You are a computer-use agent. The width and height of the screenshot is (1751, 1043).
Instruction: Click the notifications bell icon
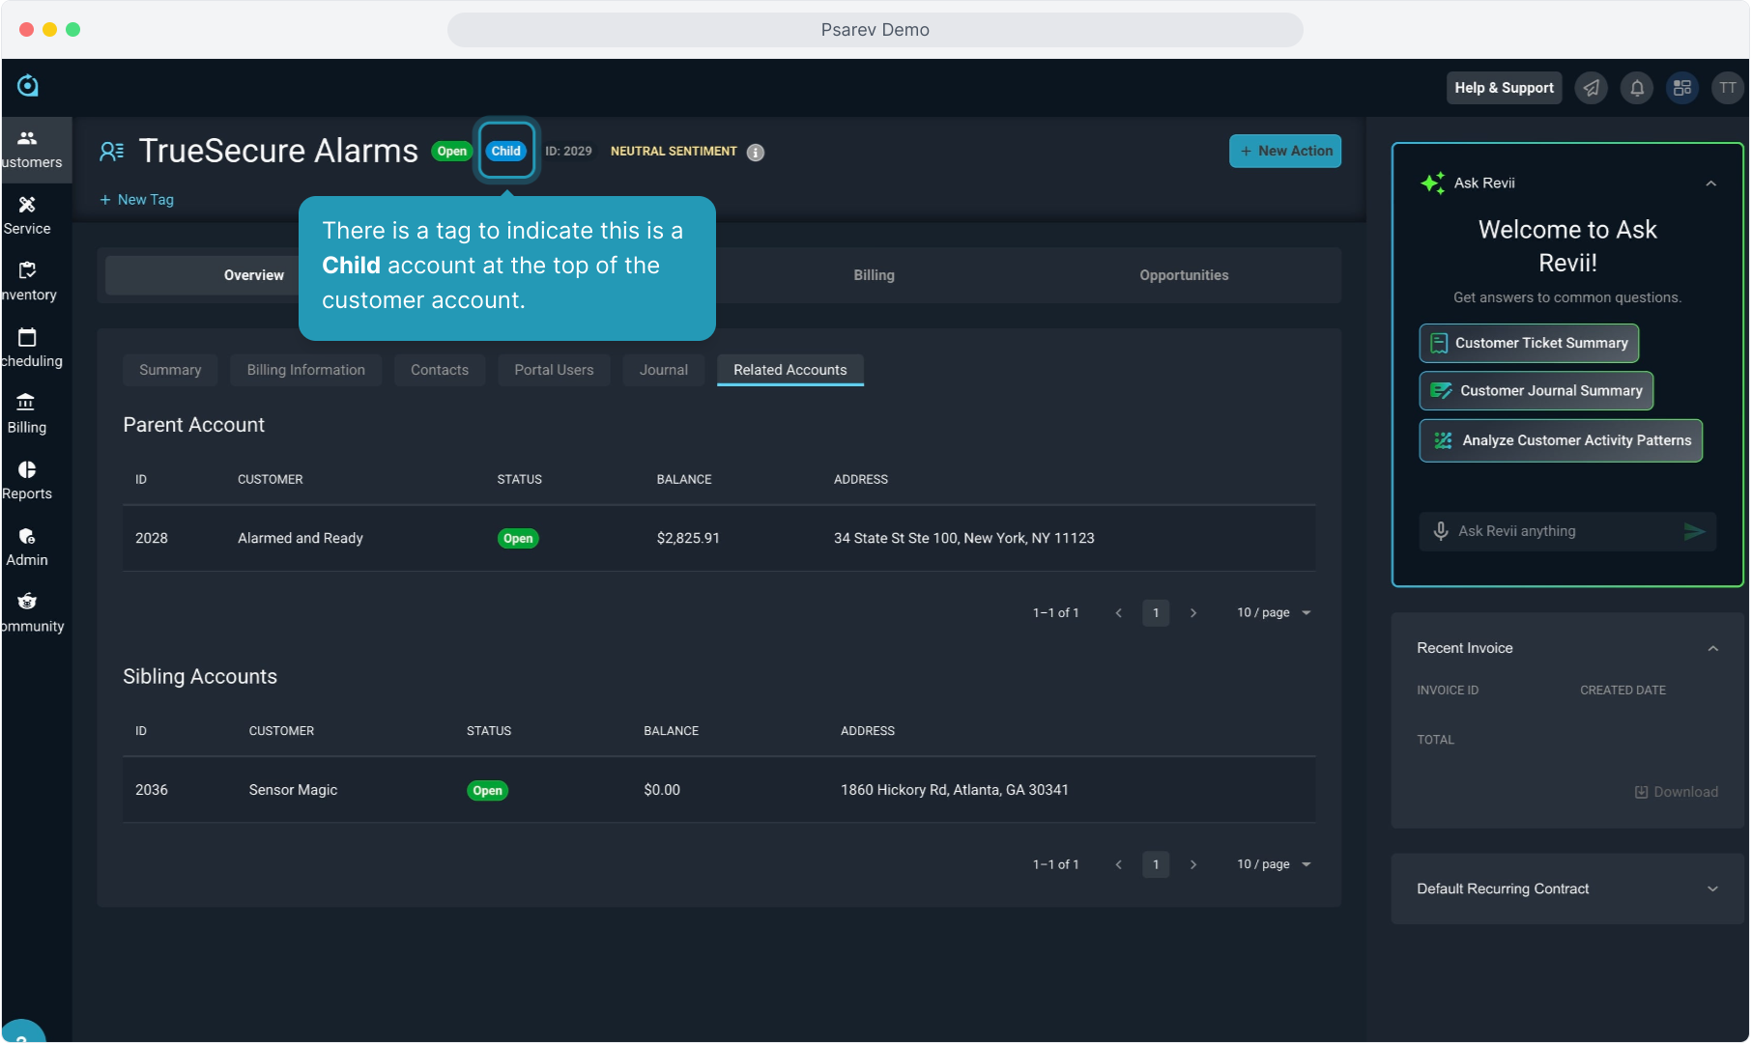coord(1636,88)
